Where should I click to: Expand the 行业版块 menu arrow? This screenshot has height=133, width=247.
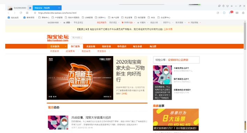[x=65, y=46]
